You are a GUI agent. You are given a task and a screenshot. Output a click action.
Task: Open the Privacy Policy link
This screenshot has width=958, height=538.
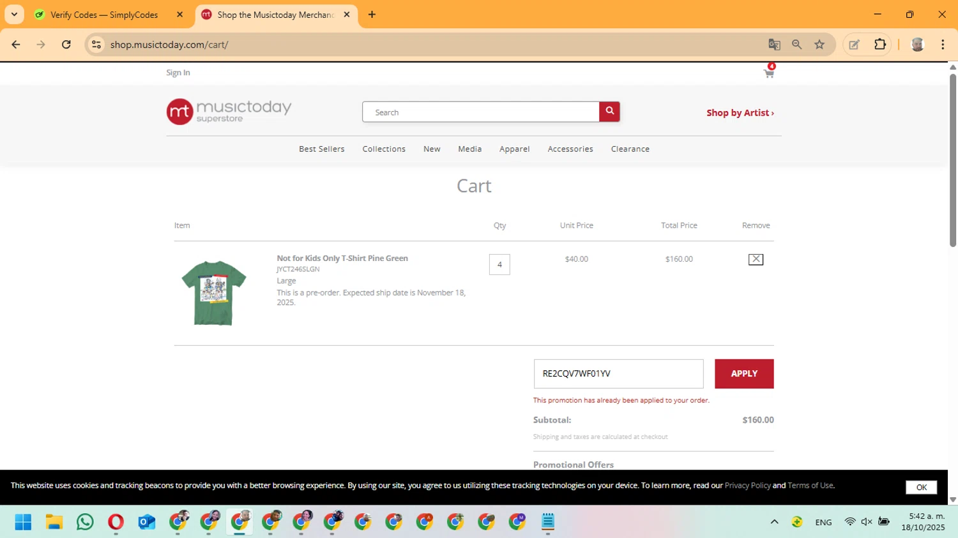(x=747, y=486)
